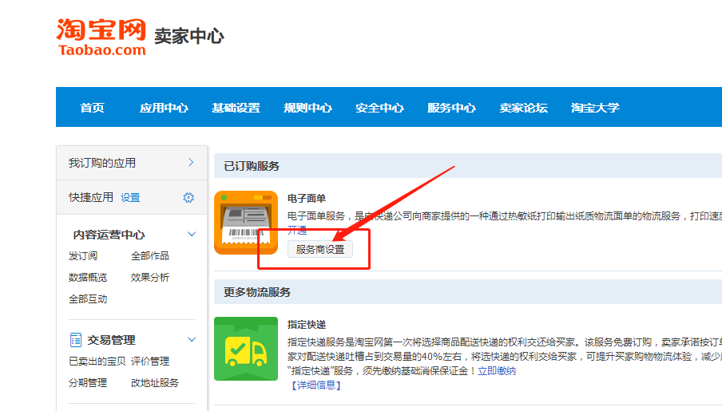Open the 电子面单 printer icon

pyautogui.click(x=246, y=223)
